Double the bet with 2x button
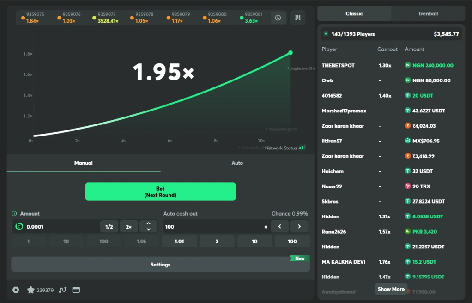Screen dimensions: 472x303 tap(128, 226)
